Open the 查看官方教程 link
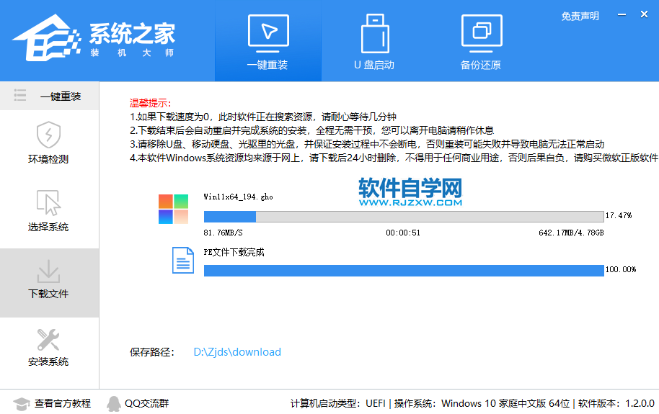 [63, 403]
